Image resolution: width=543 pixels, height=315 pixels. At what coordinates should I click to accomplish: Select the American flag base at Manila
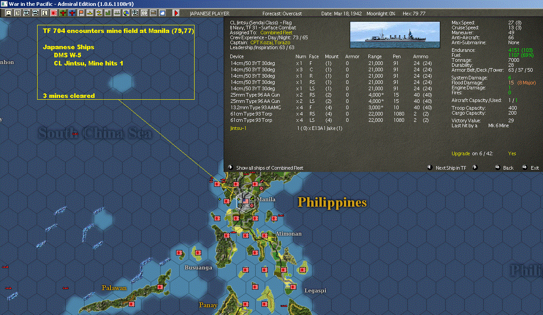pyautogui.click(x=246, y=201)
